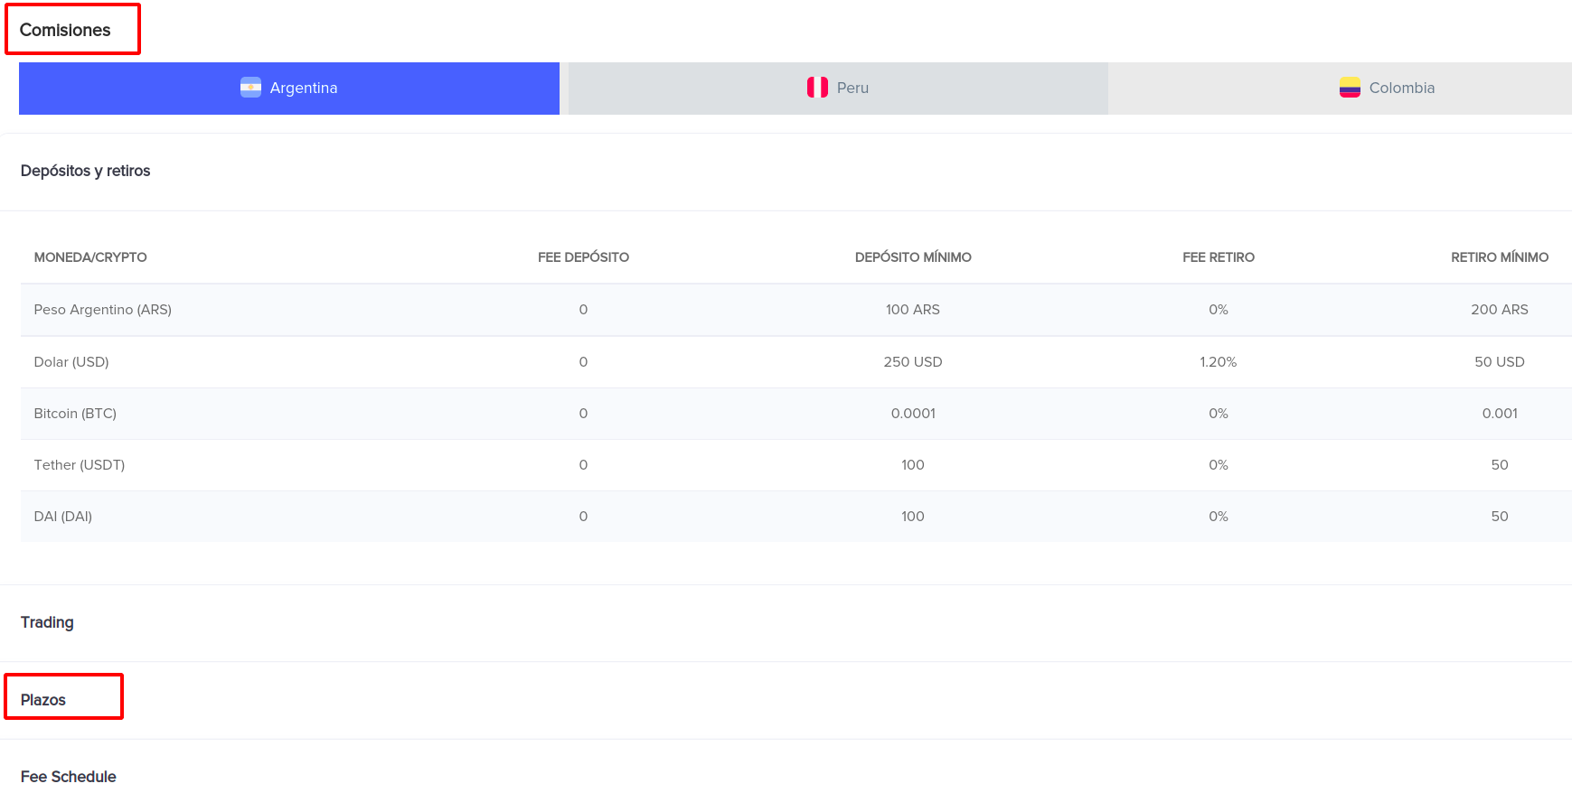Click Tether's 100 minimum deposit value
The height and width of the screenshot is (793, 1572).
point(913,465)
